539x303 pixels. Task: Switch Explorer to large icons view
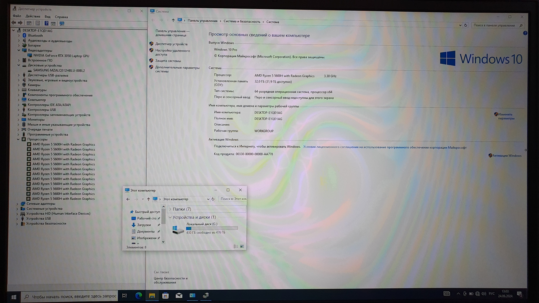(x=242, y=246)
